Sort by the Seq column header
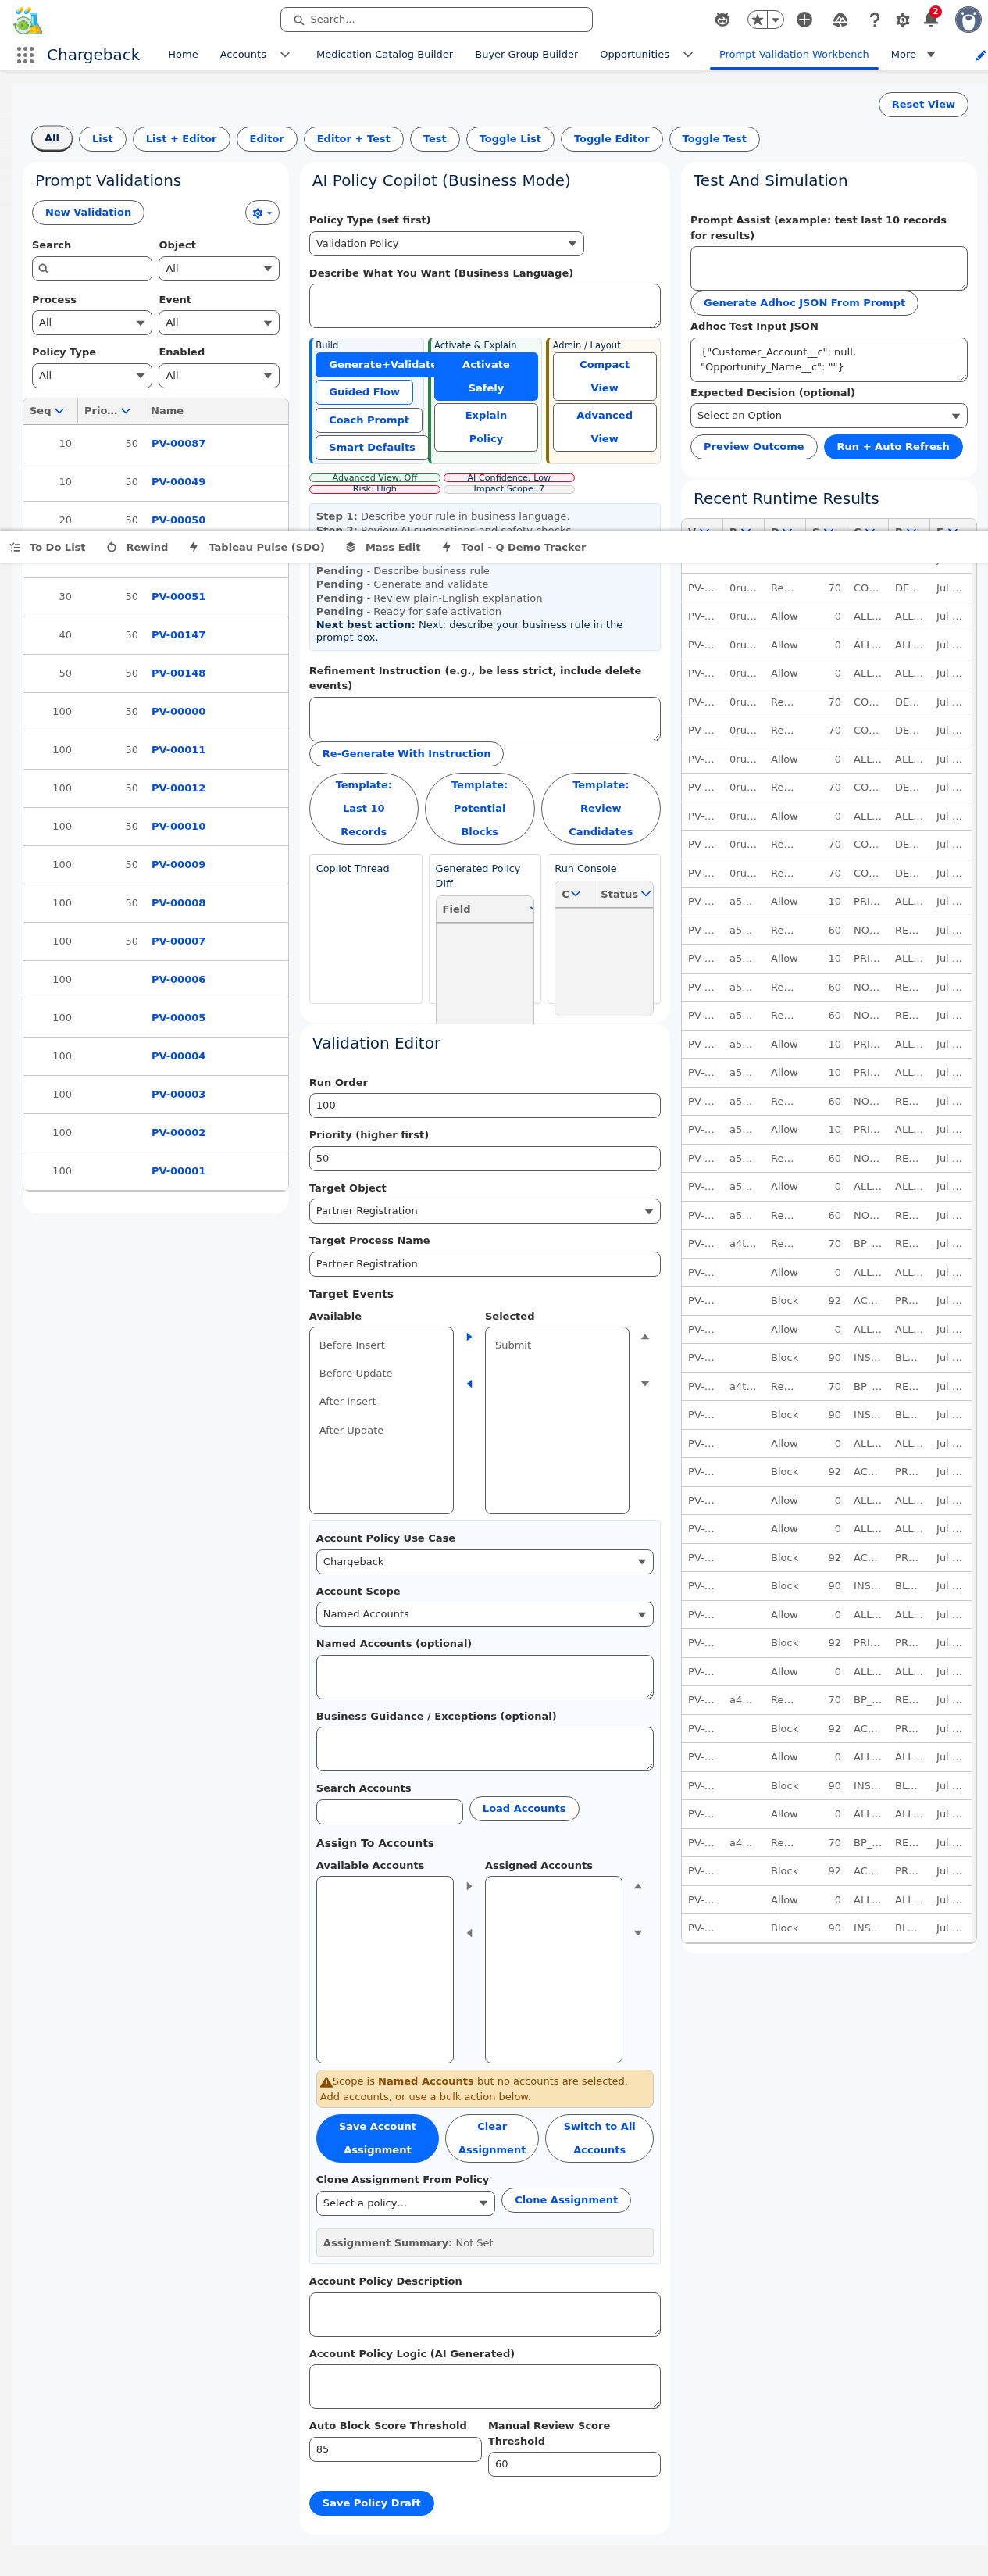The height and width of the screenshot is (2576, 988). (x=47, y=411)
